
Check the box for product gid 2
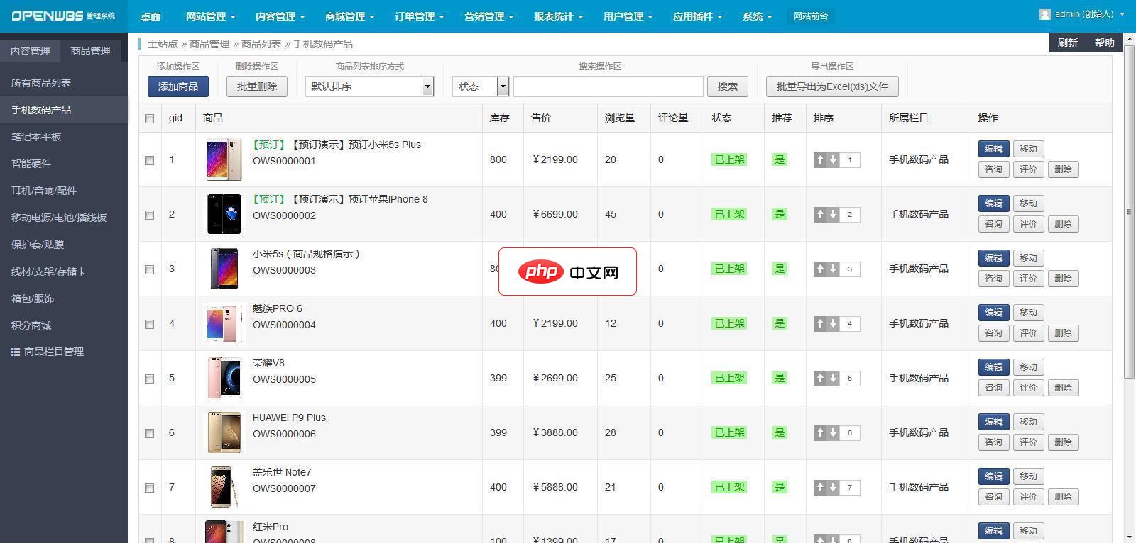pyautogui.click(x=149, y=215)
